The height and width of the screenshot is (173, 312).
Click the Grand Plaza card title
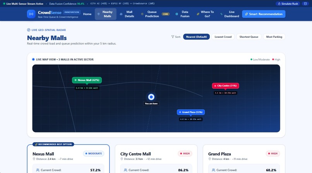pyautogui.click(x=219, y=154)
